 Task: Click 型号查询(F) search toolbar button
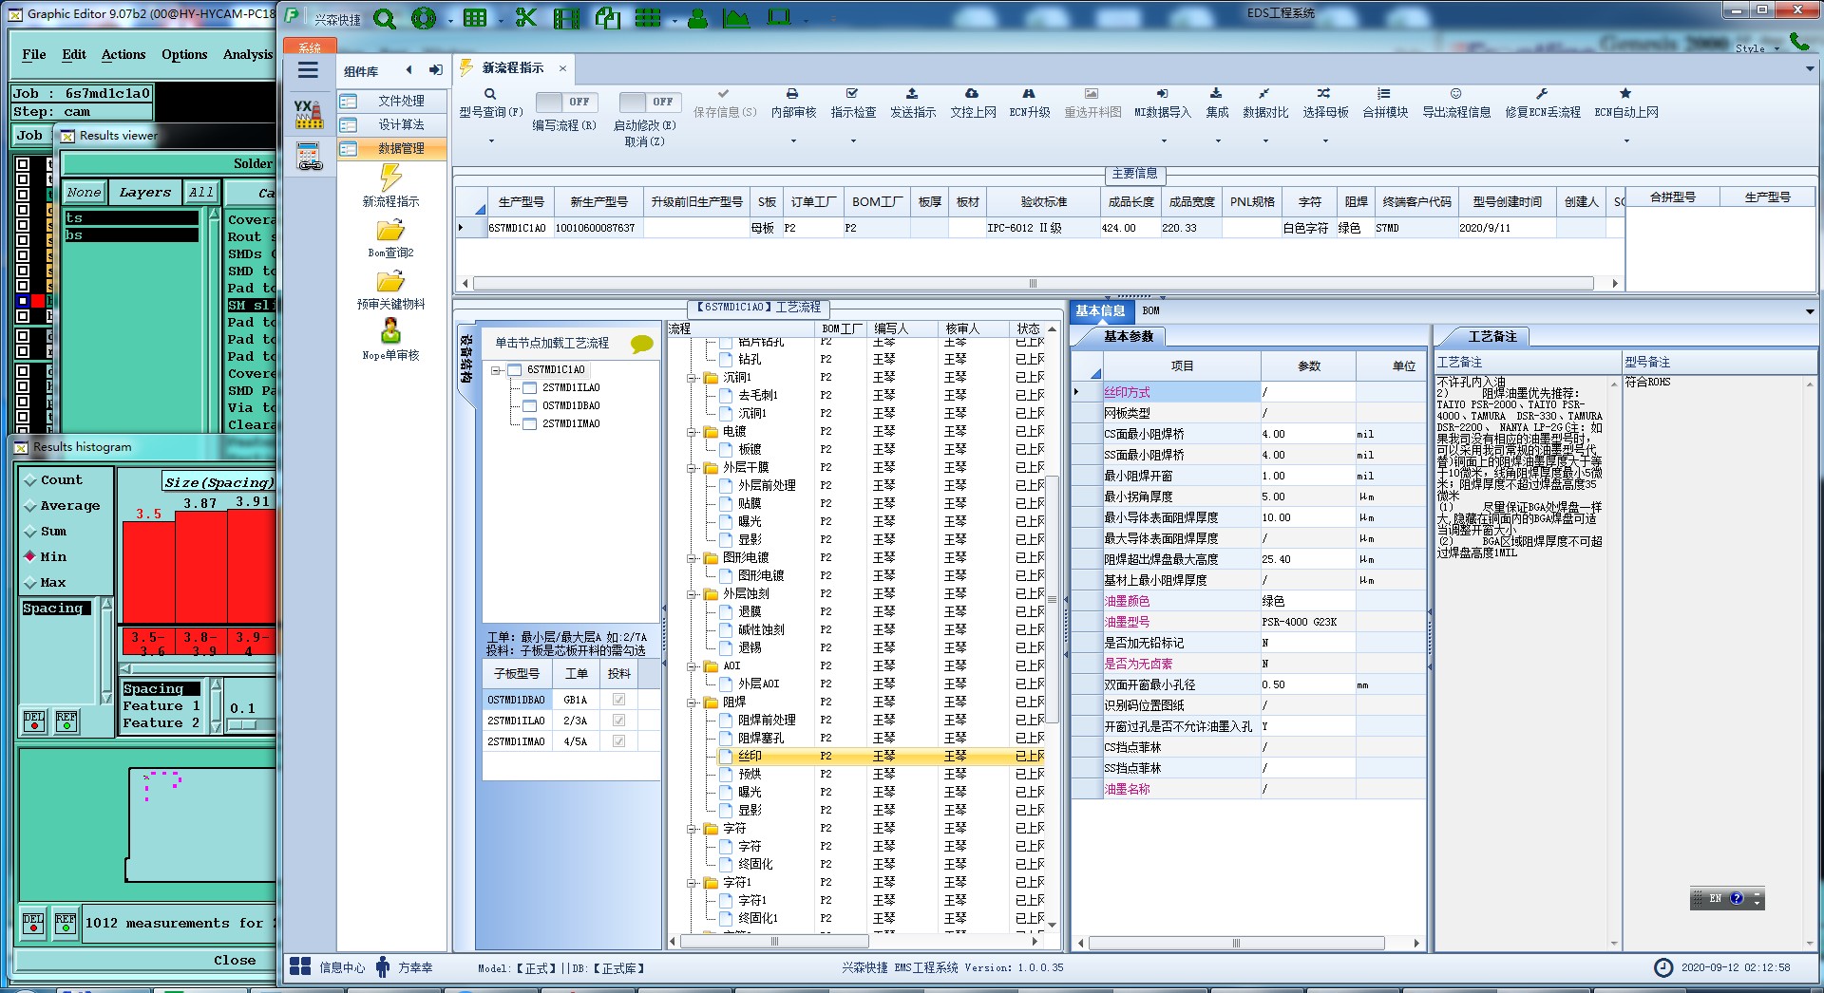490,103
